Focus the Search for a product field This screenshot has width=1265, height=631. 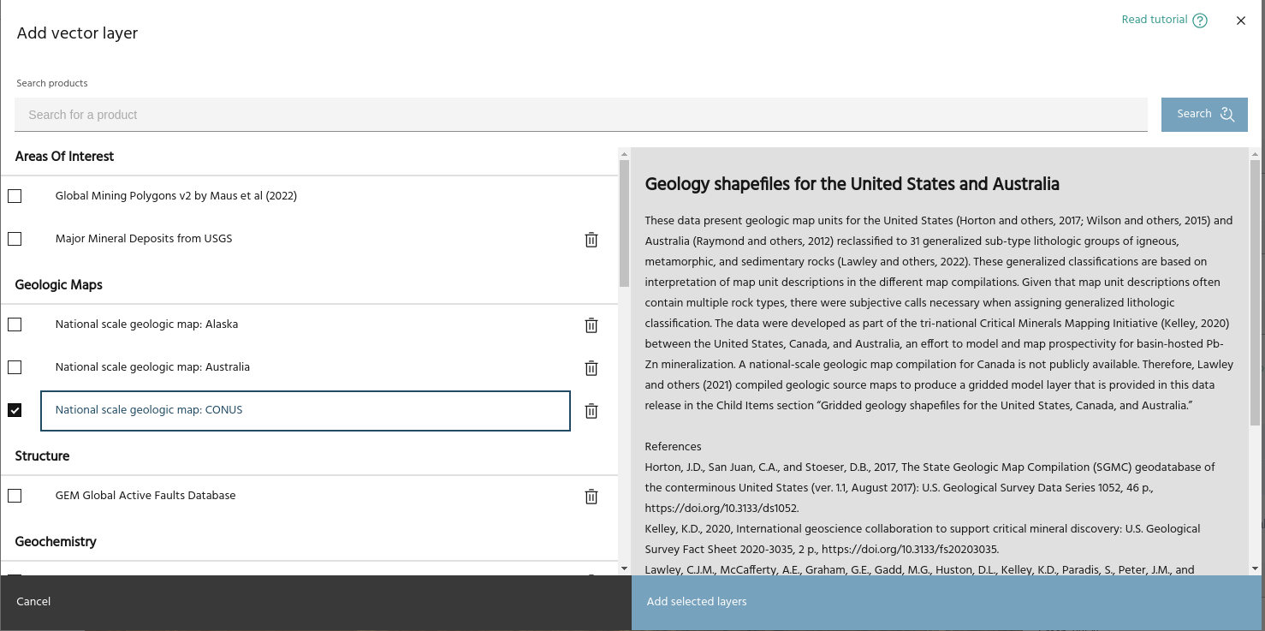580,115
